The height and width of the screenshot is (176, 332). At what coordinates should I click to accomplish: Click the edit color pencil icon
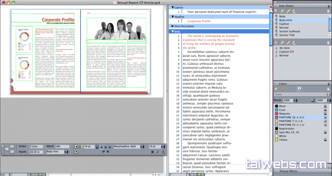(282, 89)
